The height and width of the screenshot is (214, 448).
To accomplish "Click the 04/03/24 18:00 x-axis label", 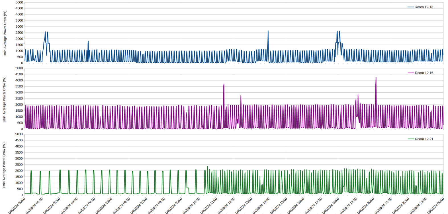I will pos(331,205).
